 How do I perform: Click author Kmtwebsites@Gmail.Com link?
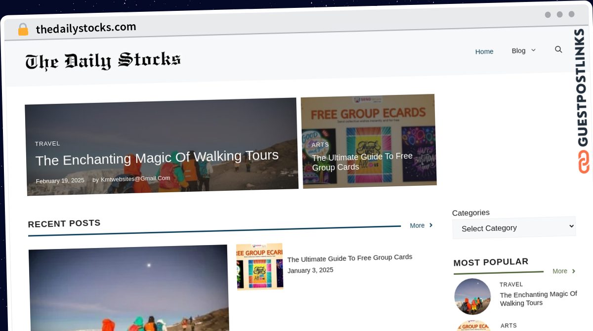[135, 179]
